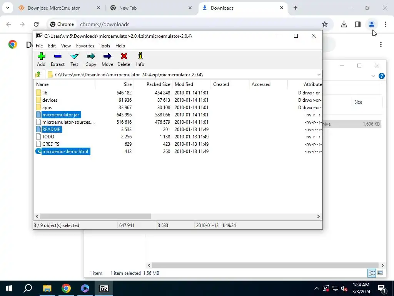The width and height of the screenshot is (394, 296).
Task: Open Windows Start menu
Action: [9, 288]
